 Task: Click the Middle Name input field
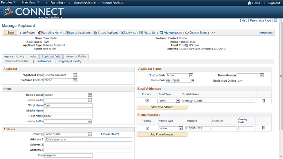(x=68, y=111)
